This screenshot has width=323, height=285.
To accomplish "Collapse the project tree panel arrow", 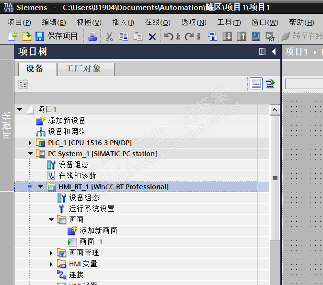I will (274, 51).
